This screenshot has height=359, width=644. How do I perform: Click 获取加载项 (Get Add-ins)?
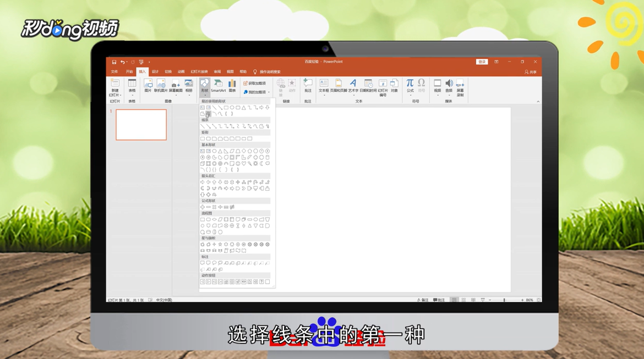(255, 83)
